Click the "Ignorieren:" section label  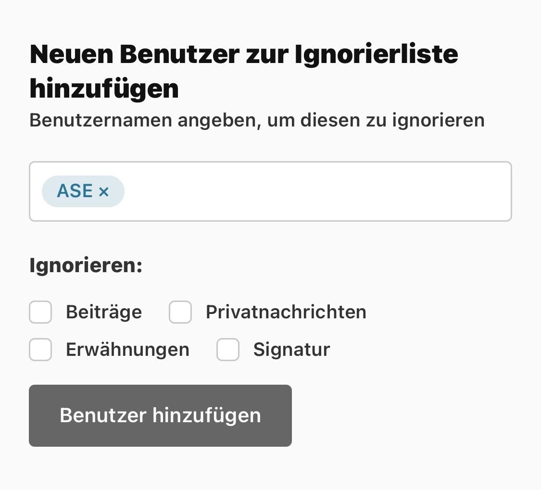point(86,265)
